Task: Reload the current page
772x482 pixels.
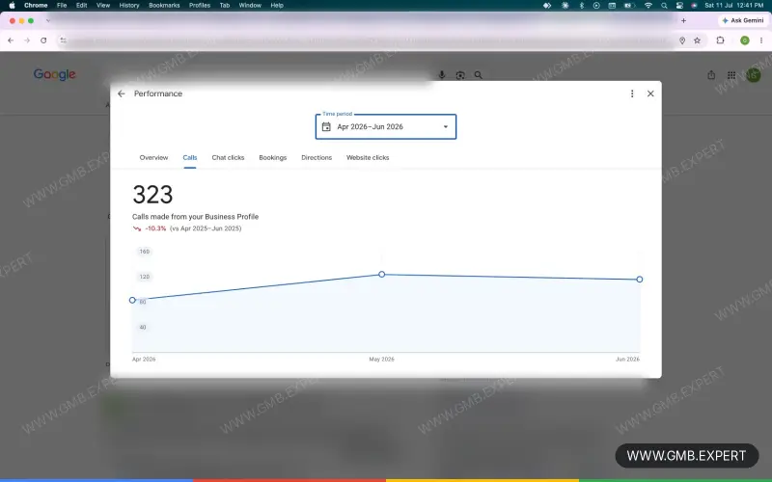Action: [43, 40]
